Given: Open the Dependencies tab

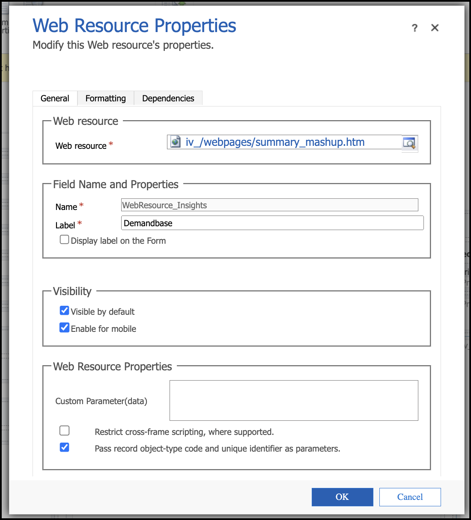Looking at the screenshot, I should [168, 98].
